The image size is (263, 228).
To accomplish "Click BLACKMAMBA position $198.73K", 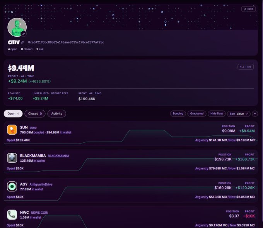I will point(223,159).
